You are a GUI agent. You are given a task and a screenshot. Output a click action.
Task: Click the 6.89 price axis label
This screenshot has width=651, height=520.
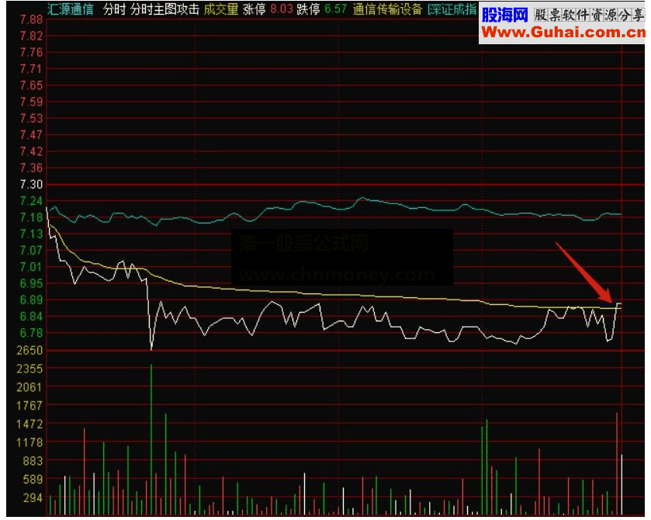click(31, 300)
